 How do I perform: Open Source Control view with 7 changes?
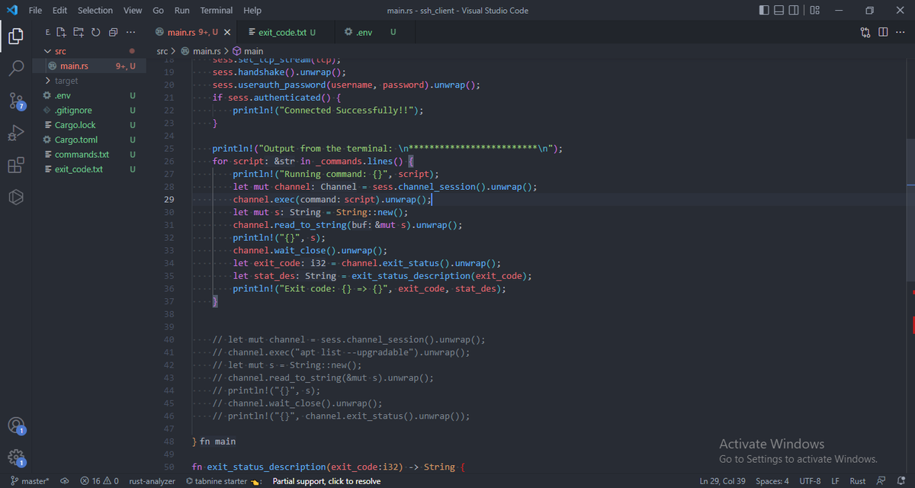pos(16,101)
